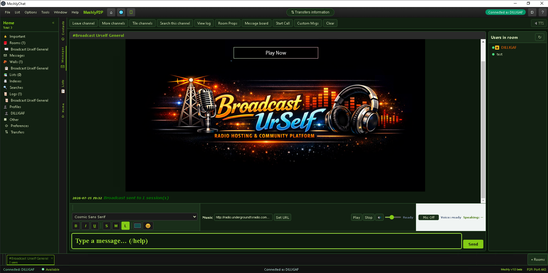Viewport: 548px width, 273px height.
Task: Click Play music button
Action: click(356, 217)
